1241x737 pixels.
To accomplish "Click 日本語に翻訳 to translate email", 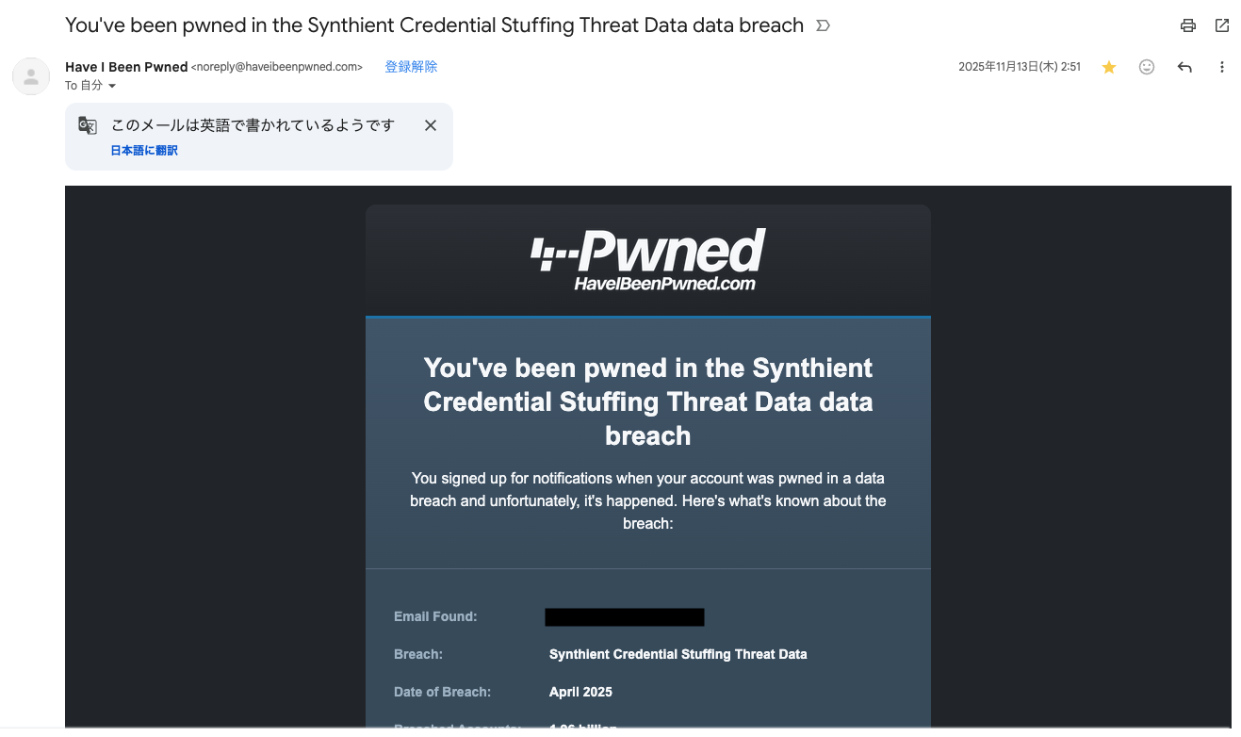I will click(144, 151).
